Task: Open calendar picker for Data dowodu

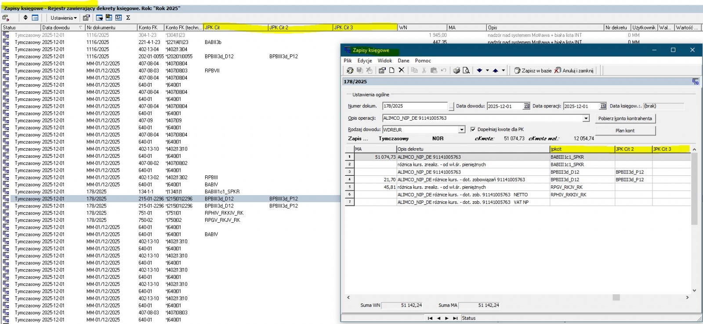Action: (x=526, y=106)
